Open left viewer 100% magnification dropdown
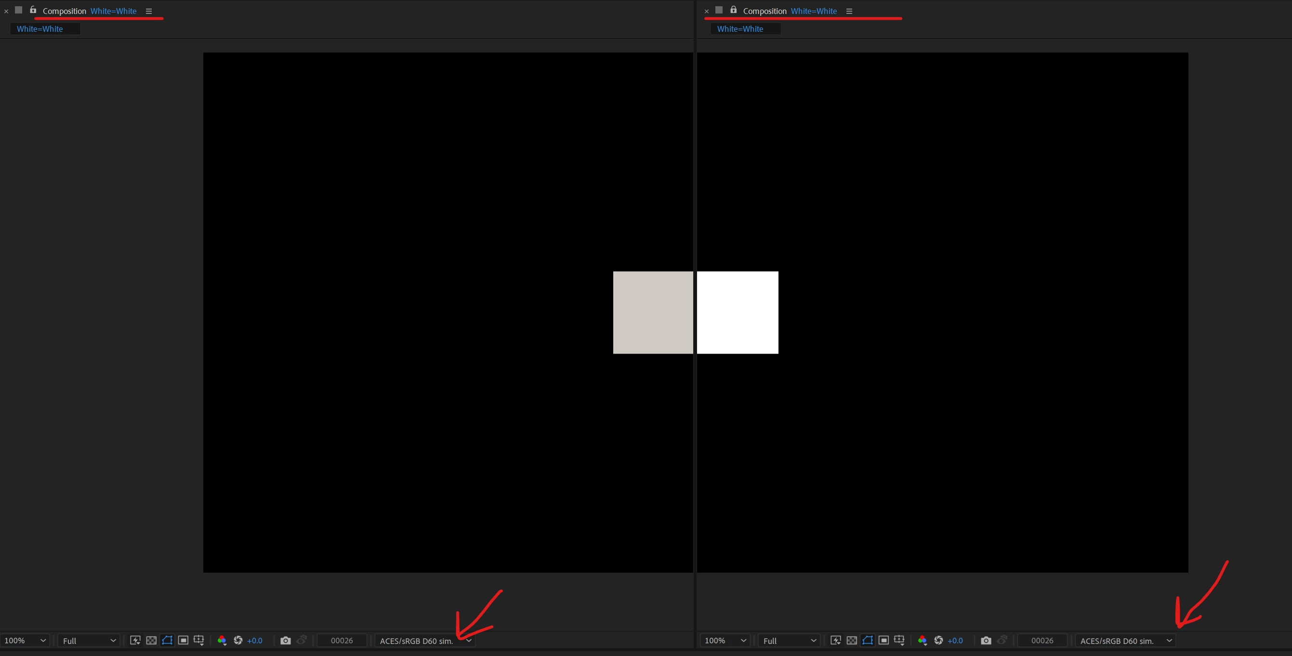1292x656 pixels. pos(25,641)
